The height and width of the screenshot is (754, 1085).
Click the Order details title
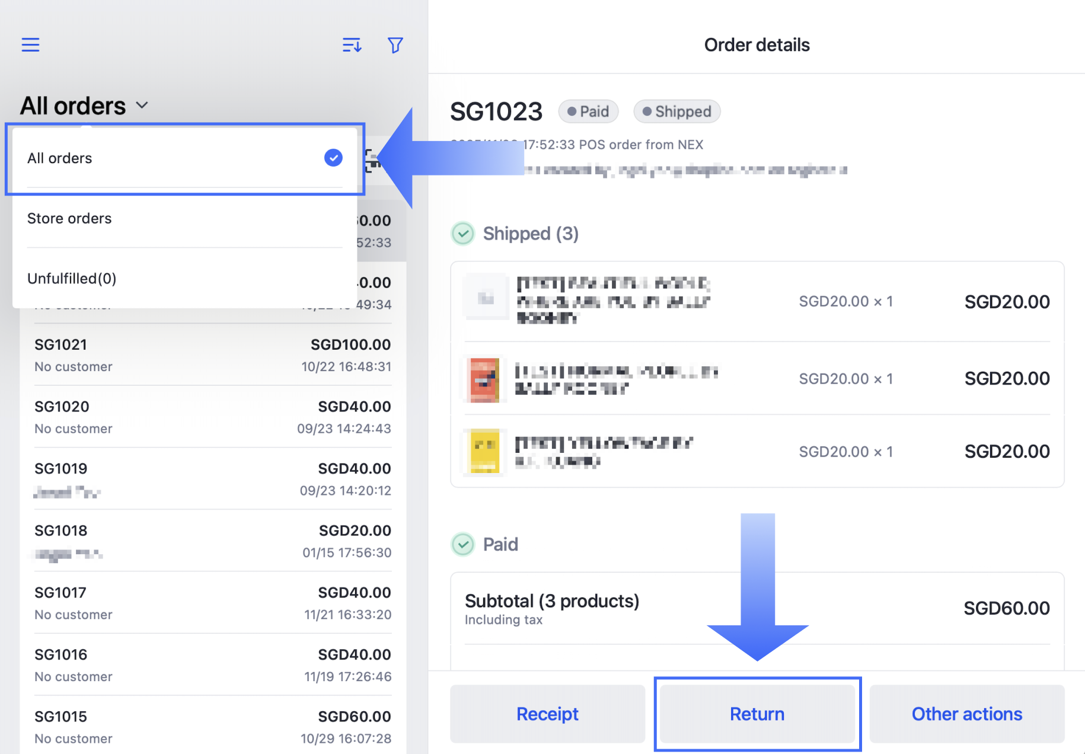point(757,45)
